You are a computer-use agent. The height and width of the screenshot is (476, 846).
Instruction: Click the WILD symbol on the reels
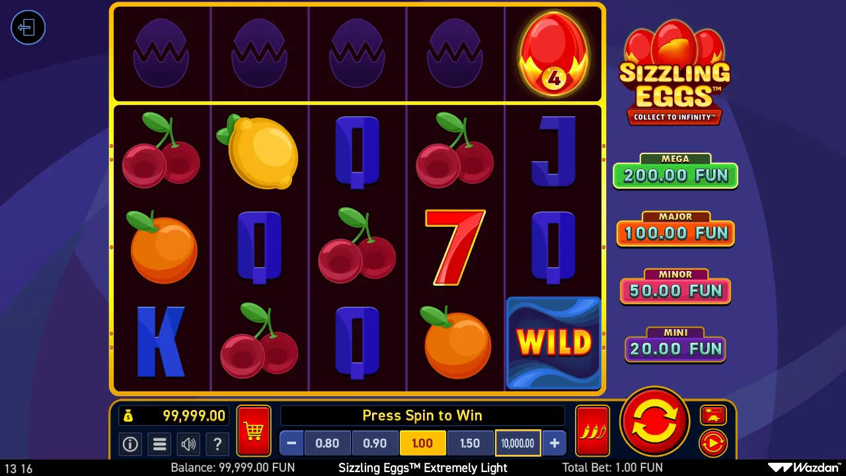[x=554, y=342]
